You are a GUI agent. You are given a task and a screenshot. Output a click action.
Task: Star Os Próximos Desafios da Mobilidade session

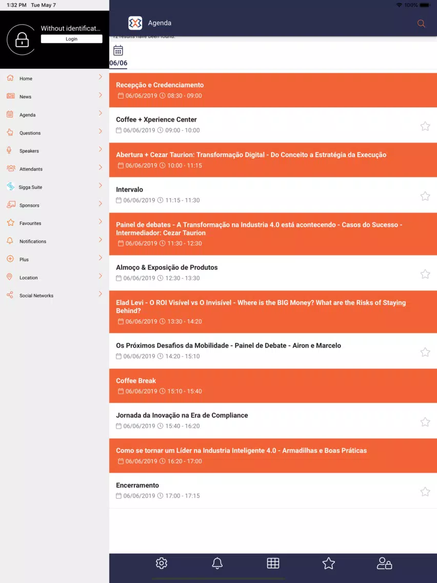425,352
